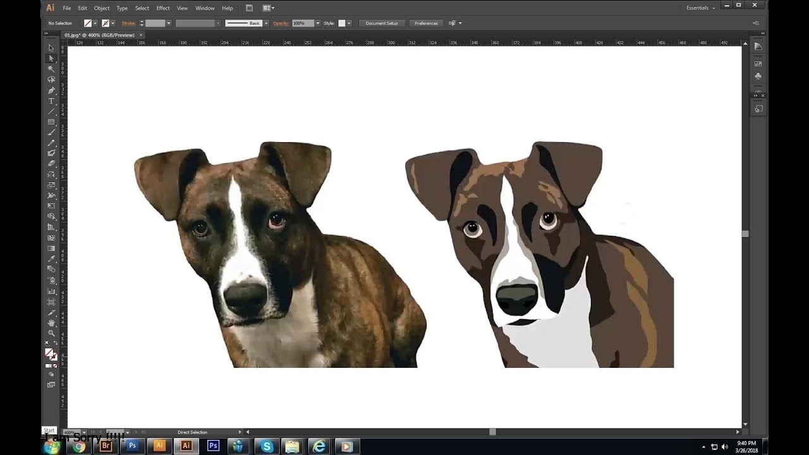The height and width of the screenshot is (455, 809).
Task: Open the Basic brush definition dropdown
Action: pos(266,23)
